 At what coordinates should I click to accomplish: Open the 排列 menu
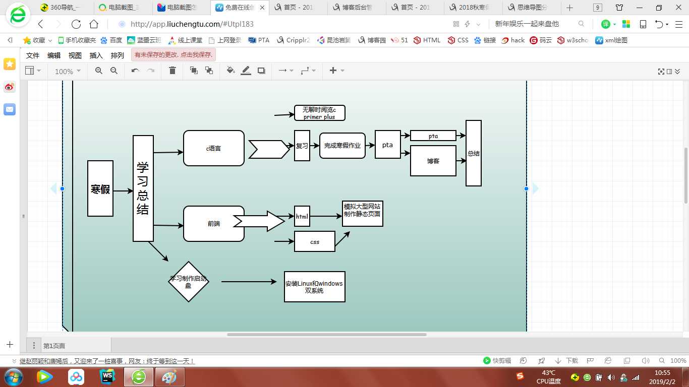117,55
